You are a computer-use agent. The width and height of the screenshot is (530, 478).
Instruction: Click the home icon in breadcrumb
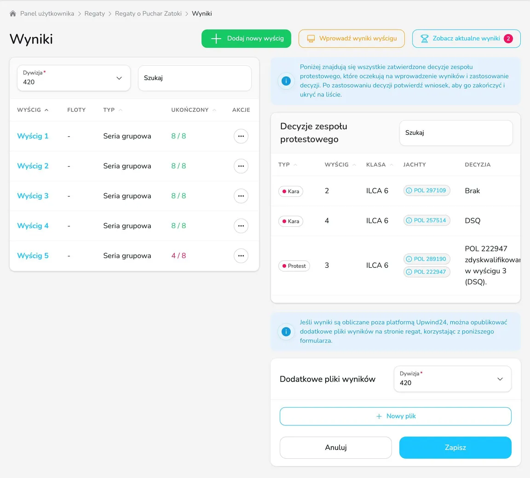[x=13, y=13]
